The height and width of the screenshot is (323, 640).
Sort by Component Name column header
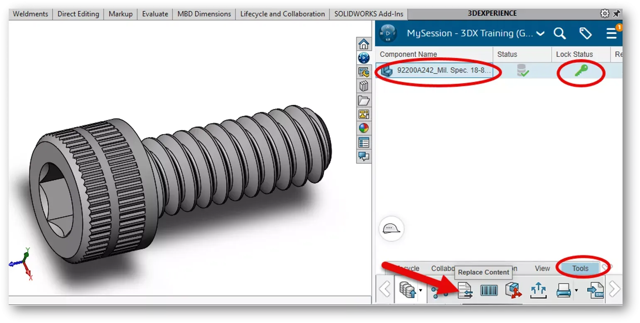[x=434, y=54]
